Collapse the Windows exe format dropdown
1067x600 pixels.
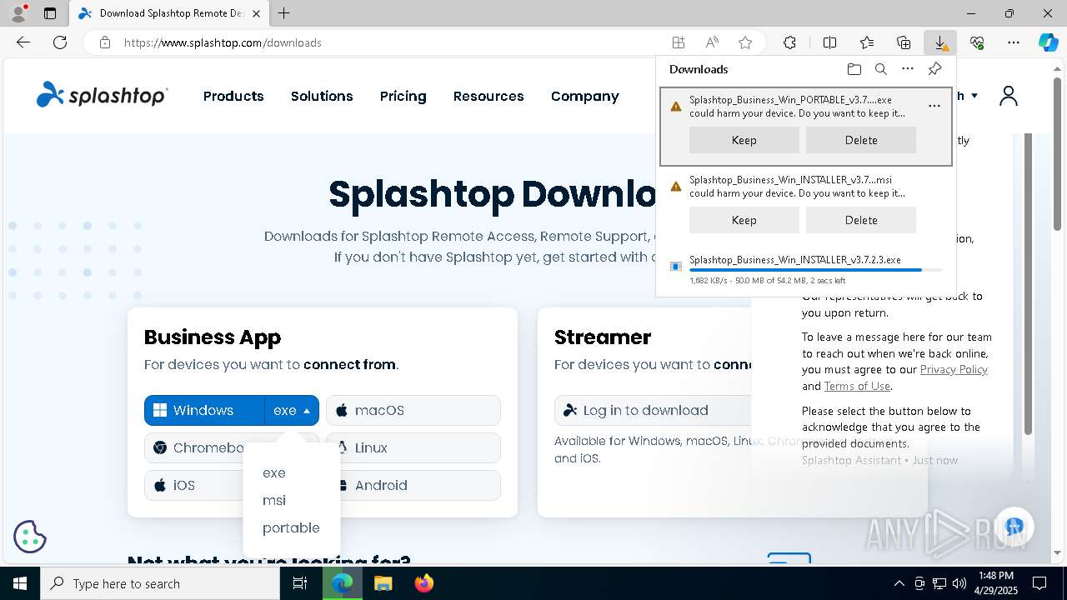click(x=292, y=410)
